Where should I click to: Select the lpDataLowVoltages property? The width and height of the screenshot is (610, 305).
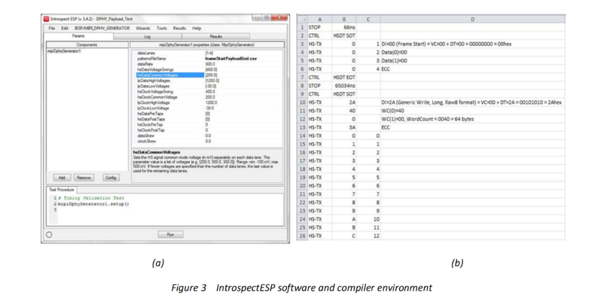(153, 86)
